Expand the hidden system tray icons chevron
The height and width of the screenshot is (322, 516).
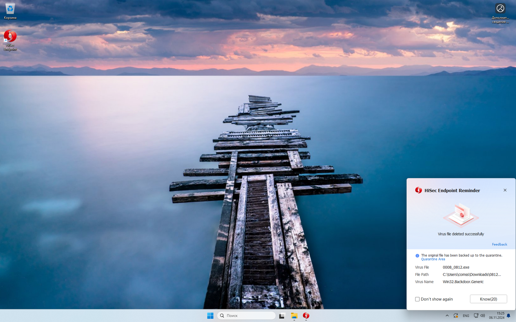pyautogui.click(x=447, y=315)
